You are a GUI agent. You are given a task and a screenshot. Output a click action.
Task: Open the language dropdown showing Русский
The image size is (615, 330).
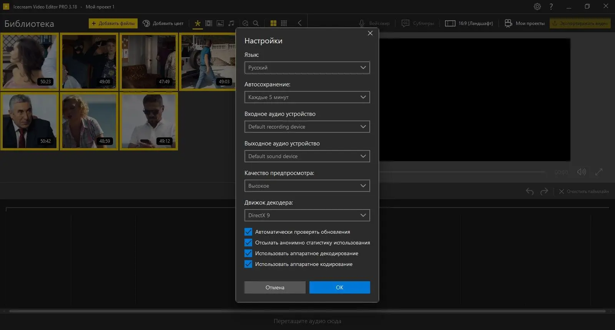pyautogui.click(x=307, y=68)
